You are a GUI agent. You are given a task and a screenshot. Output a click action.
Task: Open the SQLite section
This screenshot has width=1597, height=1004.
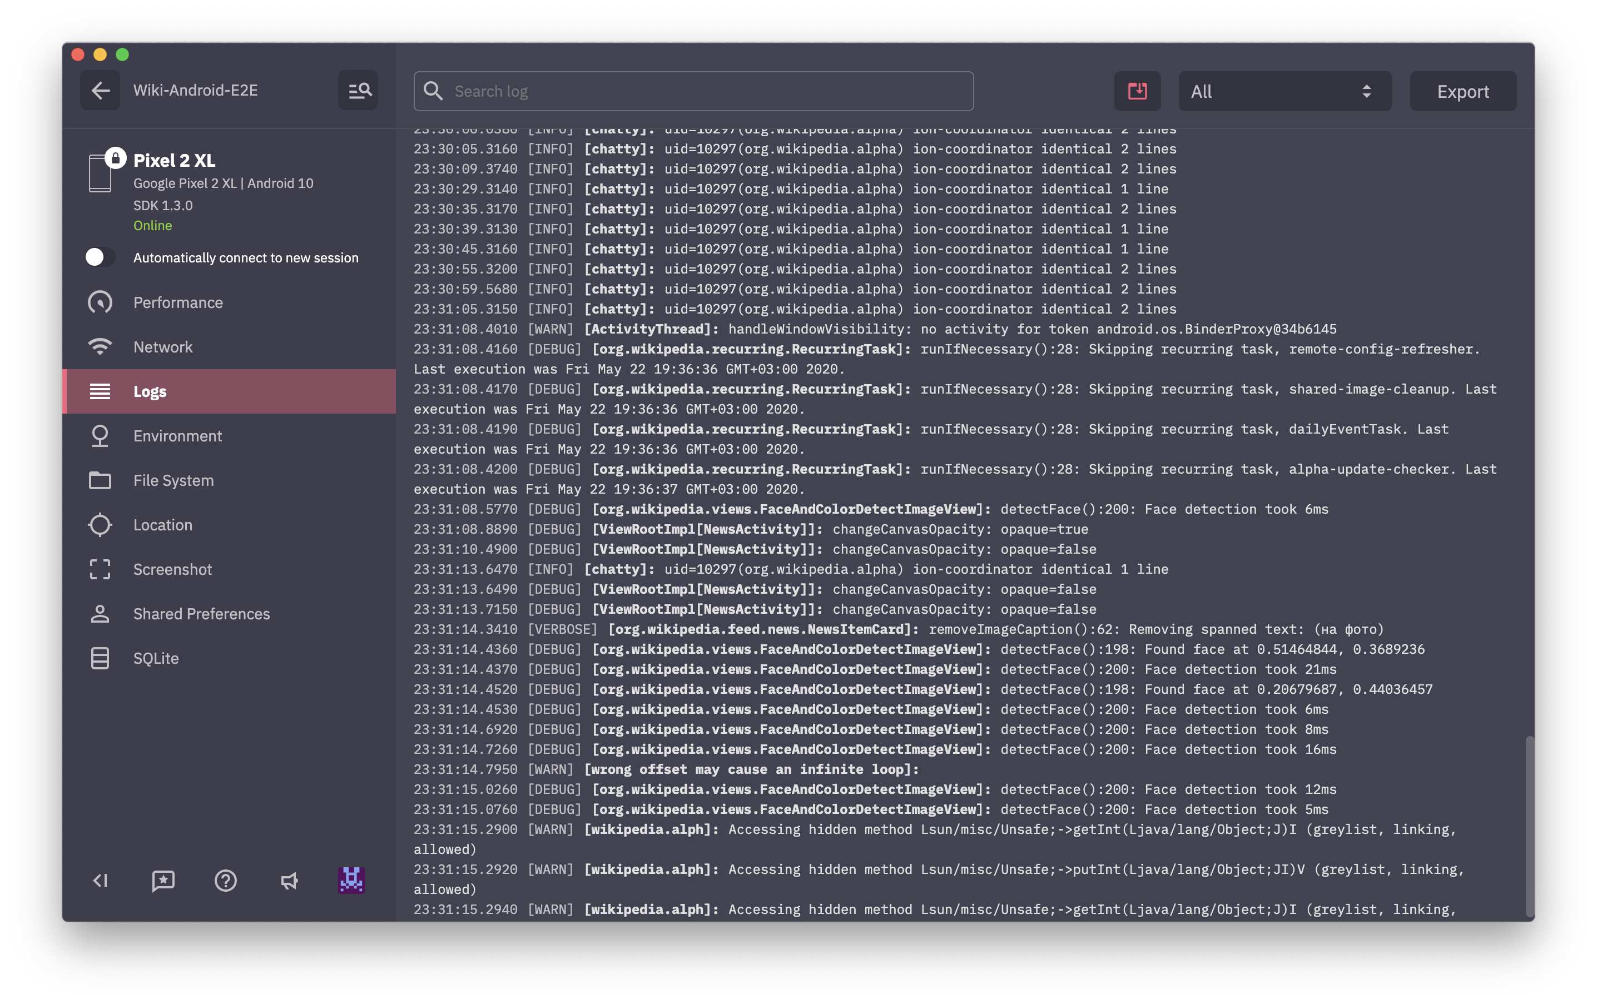156,658
